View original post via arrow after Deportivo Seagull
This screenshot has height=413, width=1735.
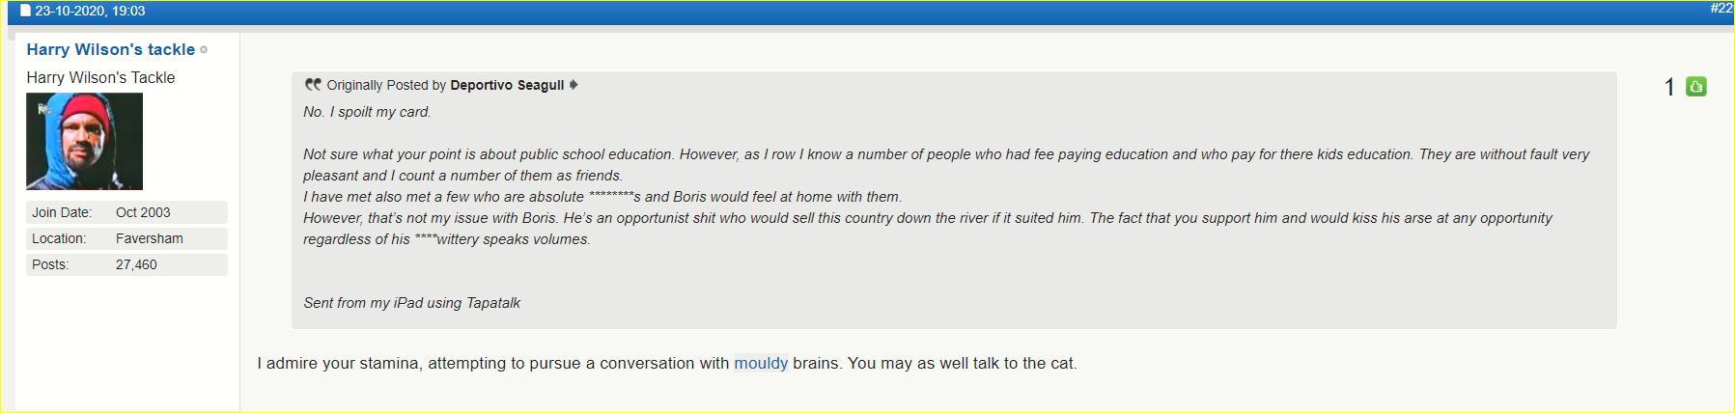pos(574,85)
